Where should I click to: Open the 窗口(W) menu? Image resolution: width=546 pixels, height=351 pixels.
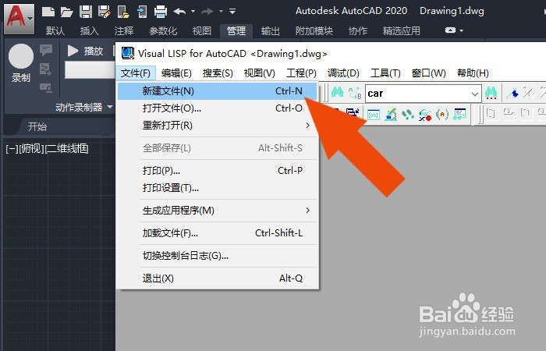pos(429,73)
